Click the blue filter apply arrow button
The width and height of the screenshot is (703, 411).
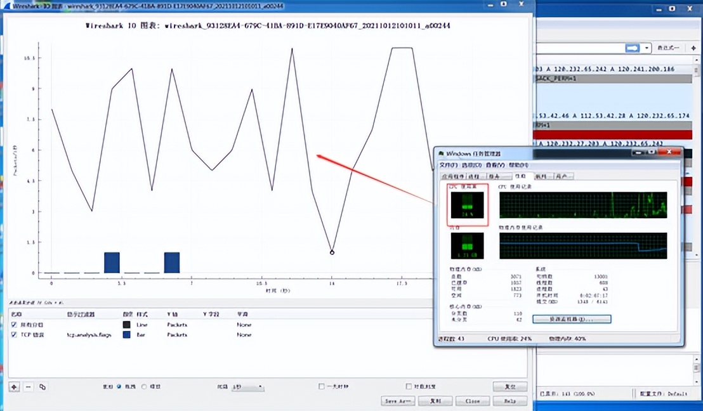(632, 48)
